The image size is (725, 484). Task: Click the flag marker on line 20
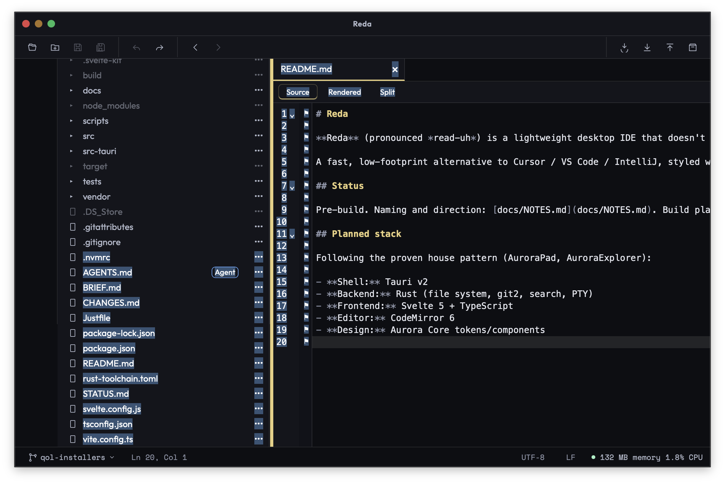click(306, 341)
